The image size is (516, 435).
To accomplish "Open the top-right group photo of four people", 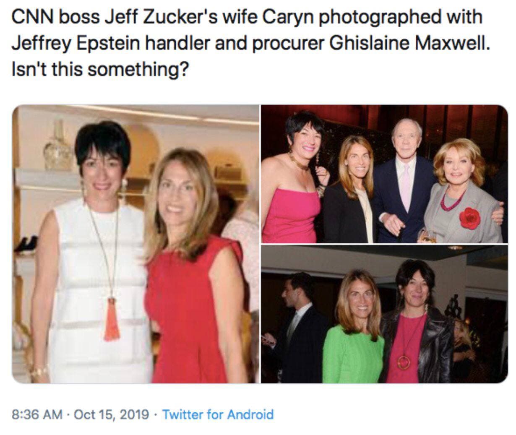I will (x=384, y=174).
